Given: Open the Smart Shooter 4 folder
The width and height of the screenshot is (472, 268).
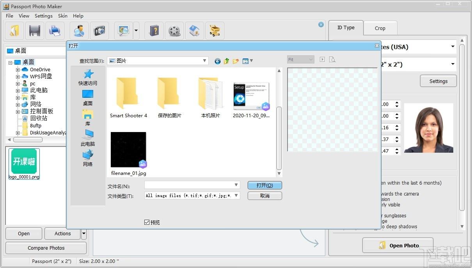Looking at the screenshot, I should point(128,97).
